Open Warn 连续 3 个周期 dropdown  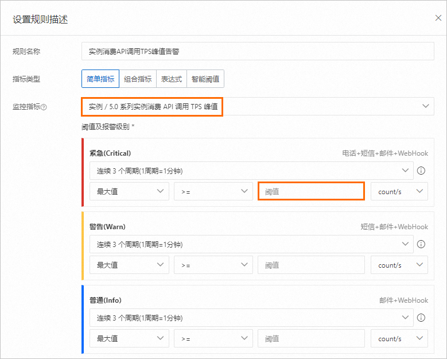pos(251,244)
